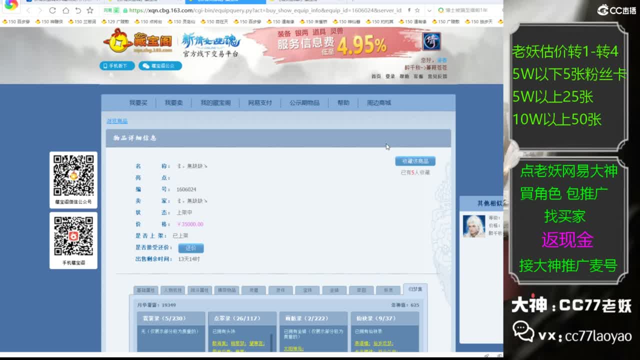Click the 点翠录 (26/117) card header

[x=242, y=318]
